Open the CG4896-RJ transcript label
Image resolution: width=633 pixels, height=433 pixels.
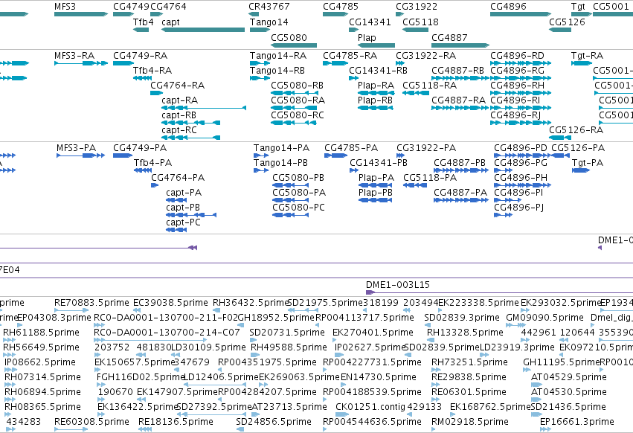tap(515, 115)
